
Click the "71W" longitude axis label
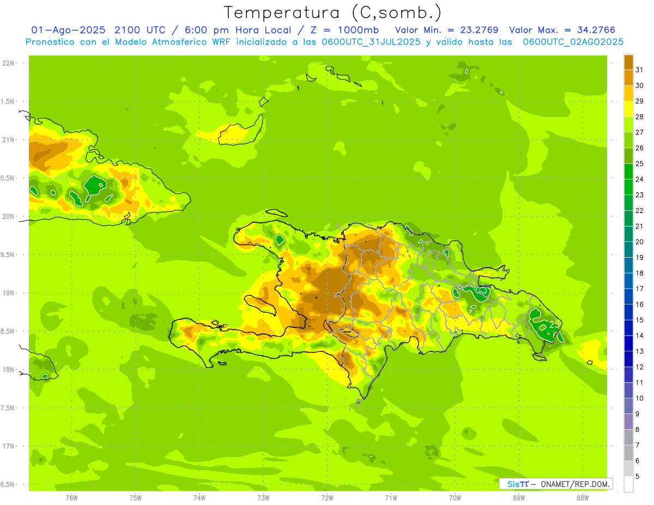pos(391,497)
